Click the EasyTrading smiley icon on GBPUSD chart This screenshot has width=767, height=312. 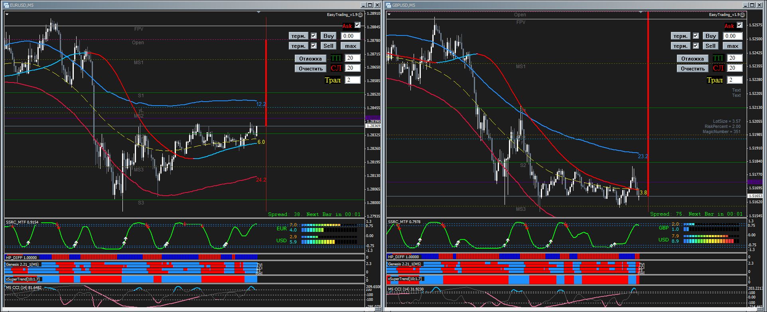point(743,14)
